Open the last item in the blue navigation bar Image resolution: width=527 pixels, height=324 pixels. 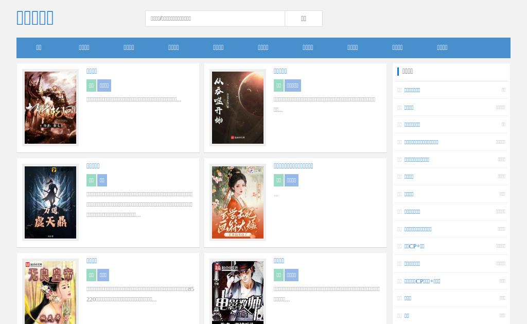[x=442, y=47]
